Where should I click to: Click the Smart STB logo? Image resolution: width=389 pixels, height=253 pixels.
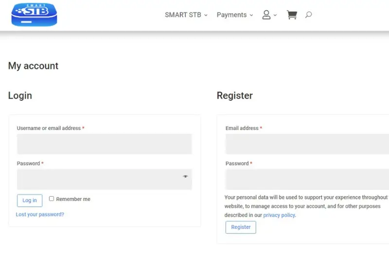click(34, 15)
